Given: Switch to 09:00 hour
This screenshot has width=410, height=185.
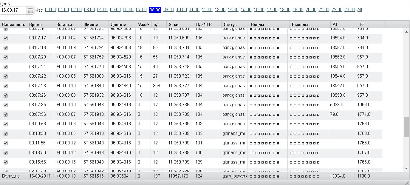Looking at the screenshot, I should point(168,10).
